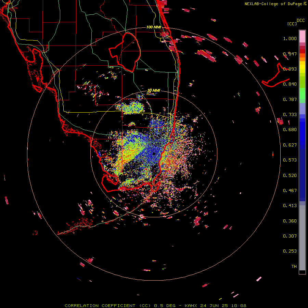Image resolution: width=308 pixels, height=308 pixels.
Task: Click the 0.840 scale value
Action: coord(290,84)
